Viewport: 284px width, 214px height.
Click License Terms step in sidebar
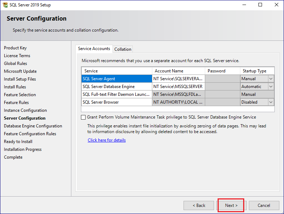point(17,56)
